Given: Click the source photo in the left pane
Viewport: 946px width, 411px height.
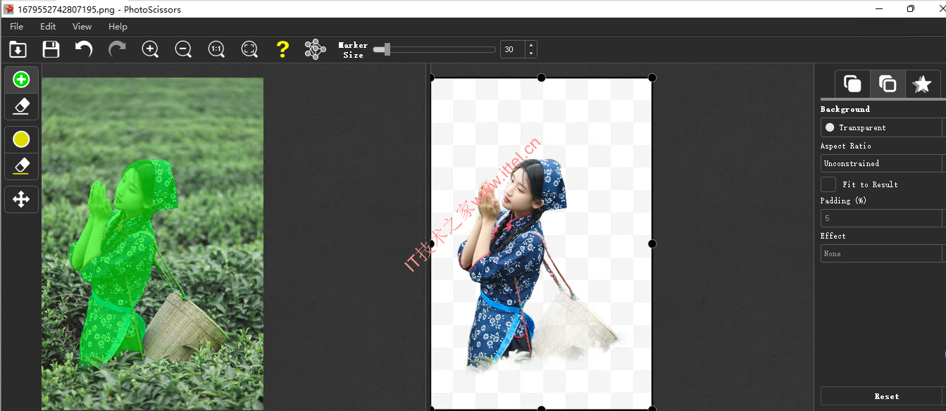Looking at the screenshot, I should coord(152,244).
